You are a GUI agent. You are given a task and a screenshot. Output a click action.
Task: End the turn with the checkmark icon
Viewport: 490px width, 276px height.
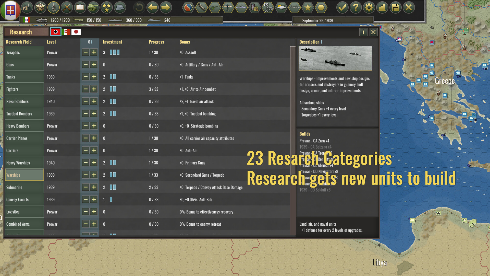click(x=342, y=7)
